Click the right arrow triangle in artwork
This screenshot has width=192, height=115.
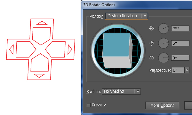(x=70, y=50)
